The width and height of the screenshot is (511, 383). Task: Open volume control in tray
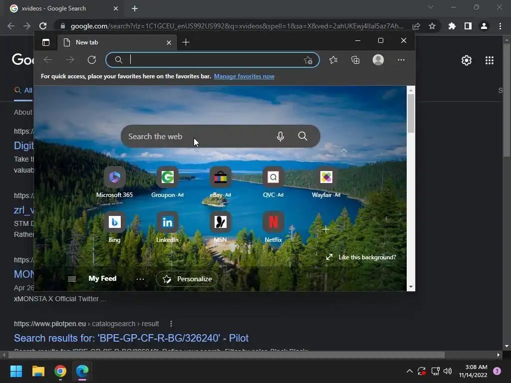448,371
